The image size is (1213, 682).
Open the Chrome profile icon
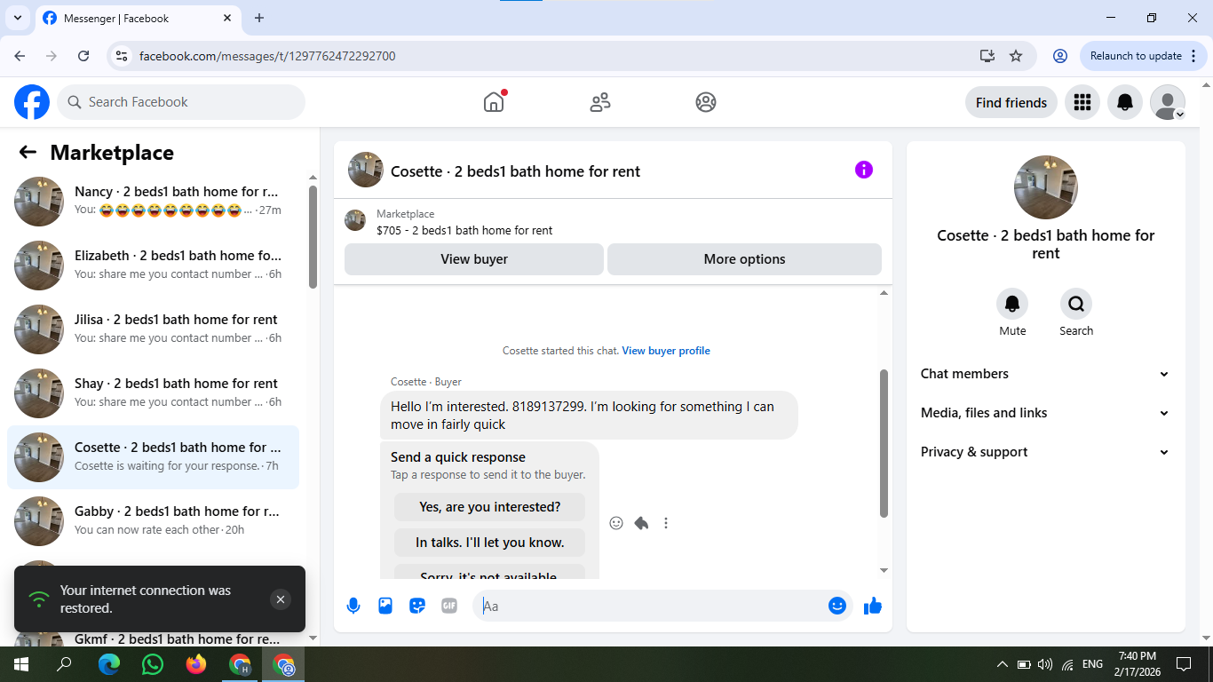1060,56
